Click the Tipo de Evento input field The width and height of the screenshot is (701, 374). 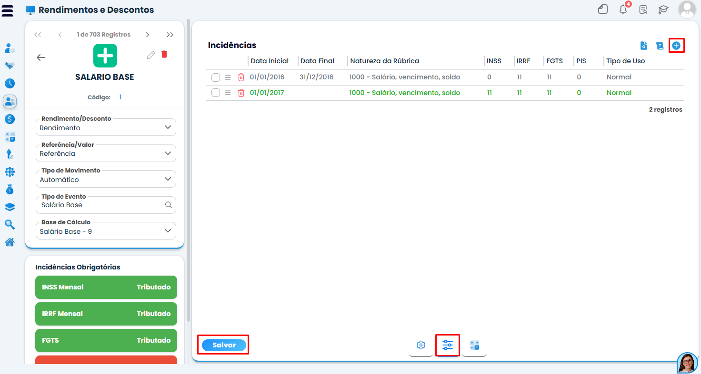[x=106, y=205]
